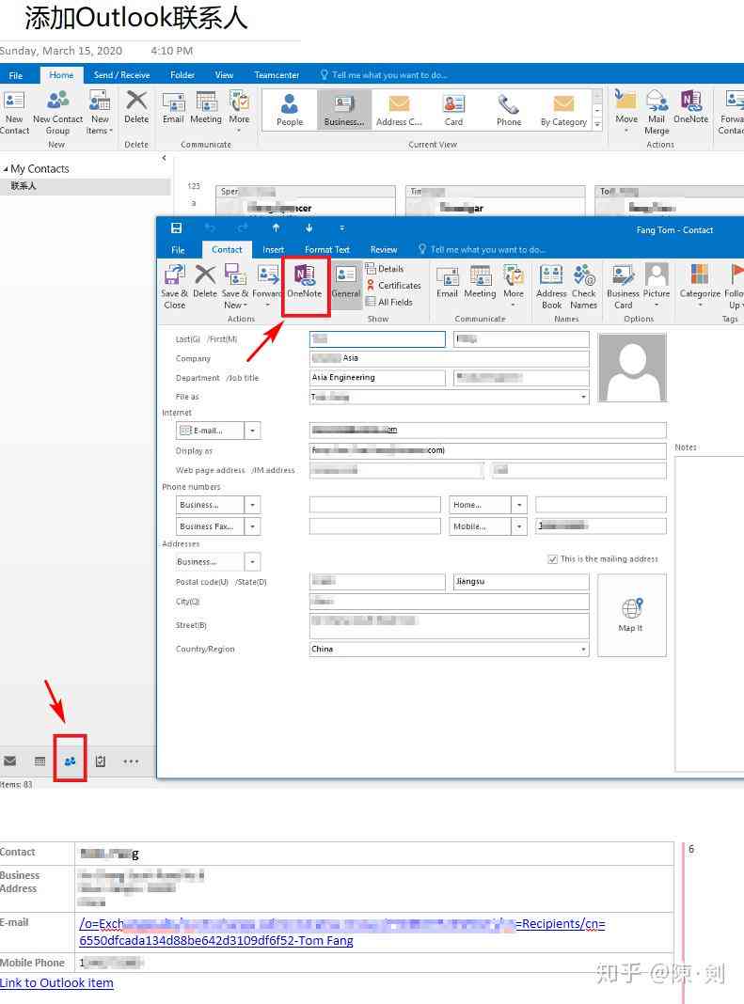
Task: Select Card current view
Action: click(x=453, y=110)
